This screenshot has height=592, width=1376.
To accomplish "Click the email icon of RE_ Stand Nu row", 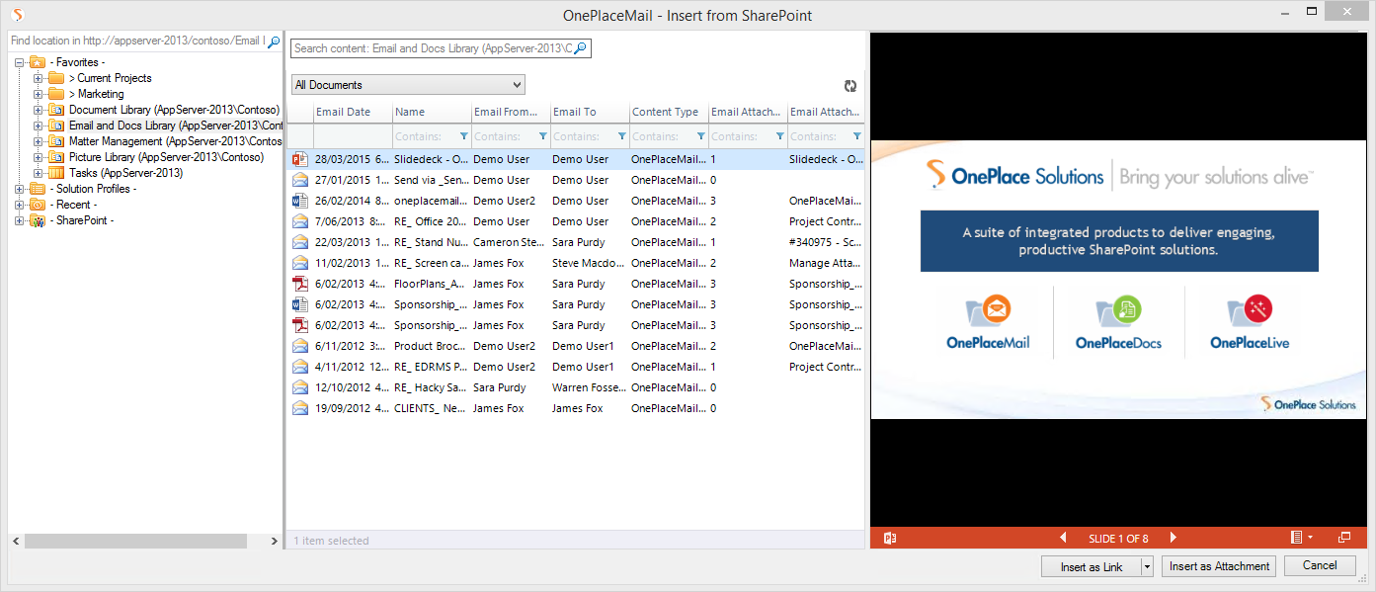I will [x=300, y=242].
